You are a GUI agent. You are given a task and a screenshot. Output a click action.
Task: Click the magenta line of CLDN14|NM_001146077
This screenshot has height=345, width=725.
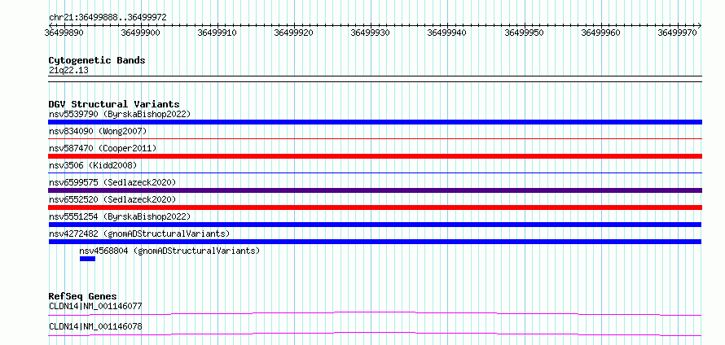[x=375, y=313]
